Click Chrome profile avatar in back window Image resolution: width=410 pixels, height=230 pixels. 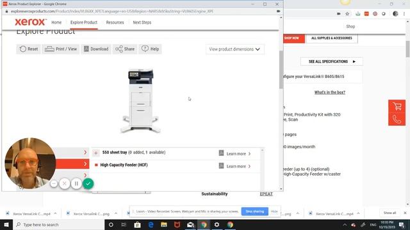point(395,13)
